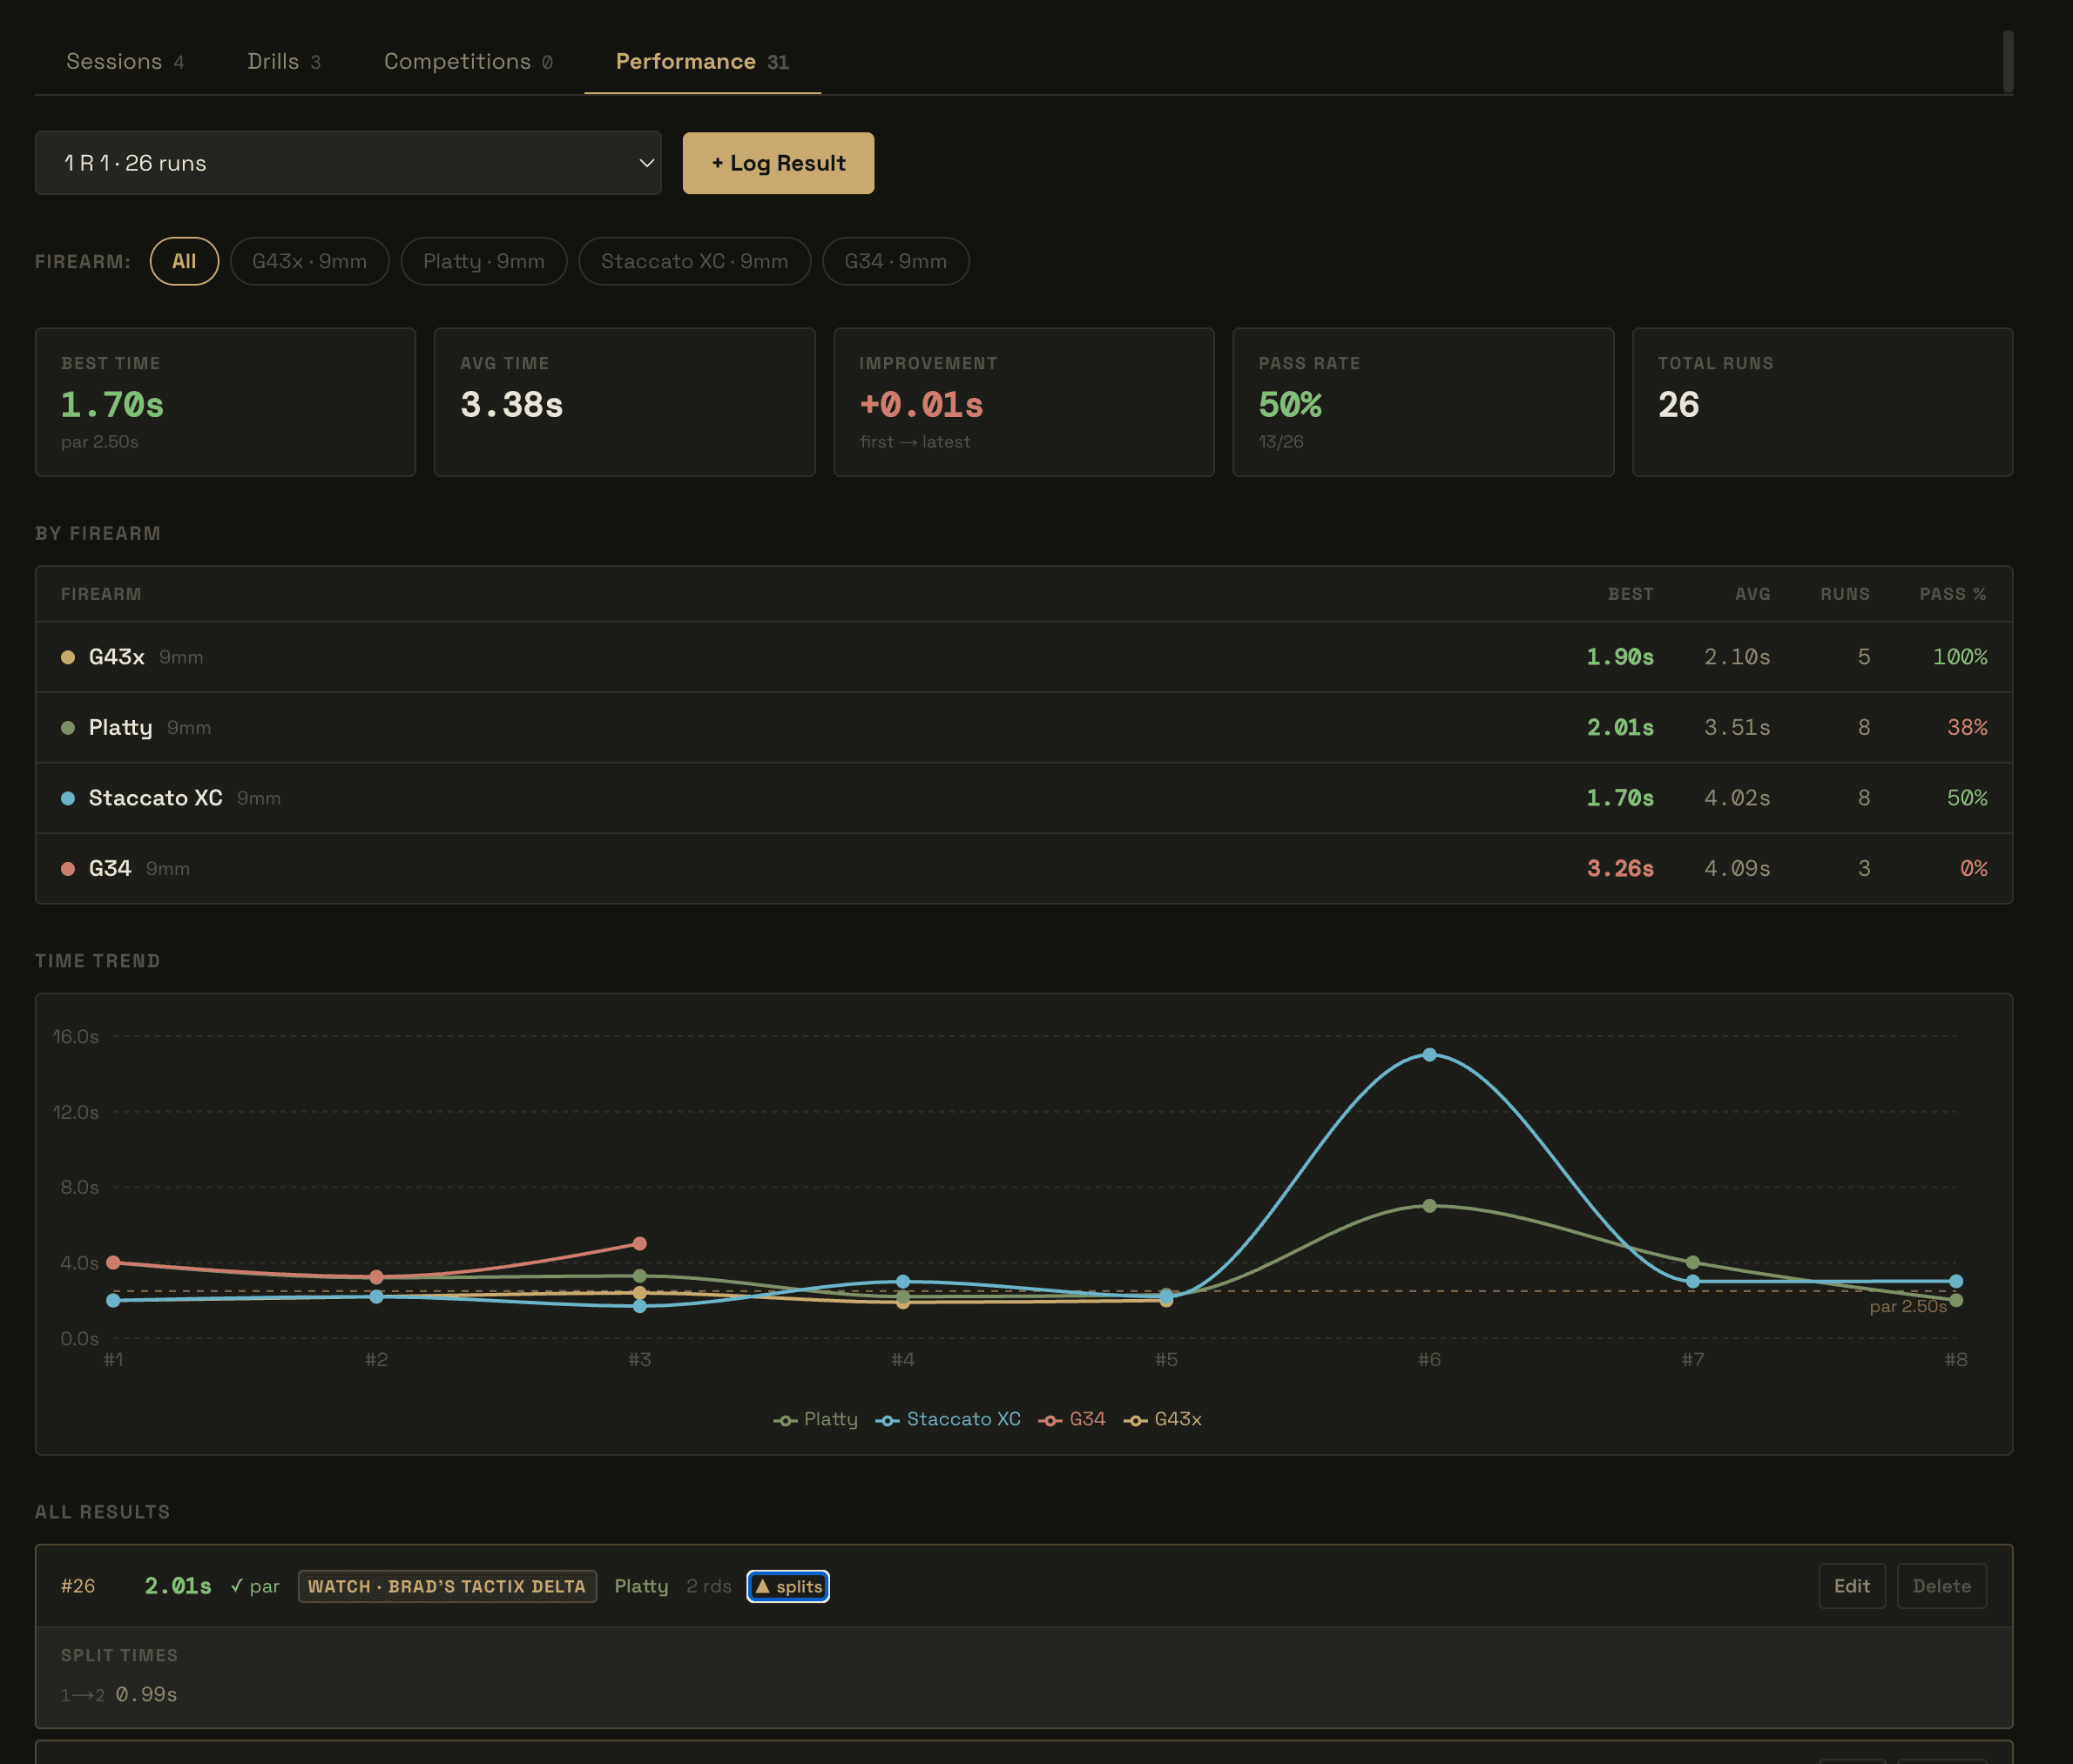Click the Platty data point at #6
The image size is (2073, 1764).
(1429, 1206)
